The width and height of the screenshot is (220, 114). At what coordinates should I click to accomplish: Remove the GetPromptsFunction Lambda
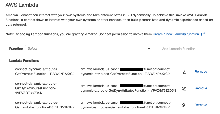click(201, 72)
